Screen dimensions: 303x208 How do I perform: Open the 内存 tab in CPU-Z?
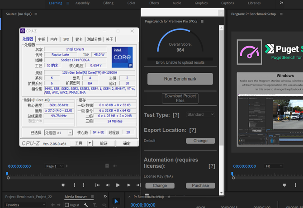click(54, 39)
